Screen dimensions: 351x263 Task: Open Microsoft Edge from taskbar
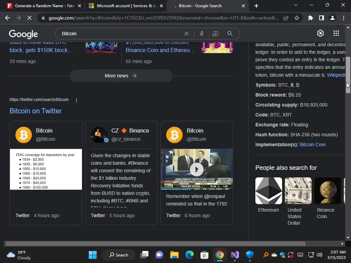pyautogui.click(x=189, y=255)
